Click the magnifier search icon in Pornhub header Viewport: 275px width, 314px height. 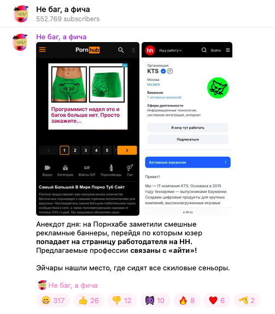pos(121,50)
